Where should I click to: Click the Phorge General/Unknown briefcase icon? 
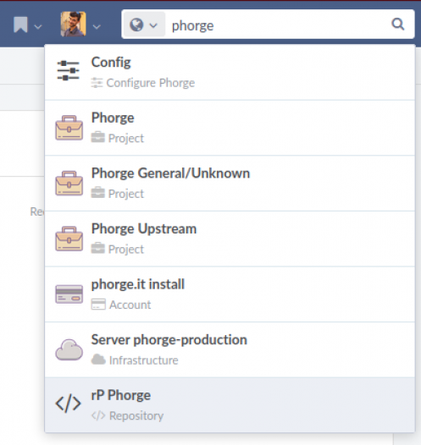[69, 183]
